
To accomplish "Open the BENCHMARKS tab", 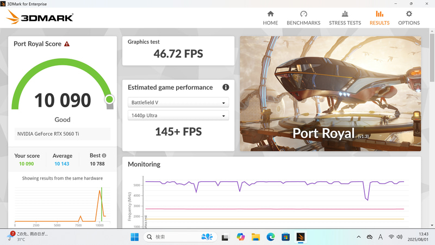I will (303, 18).
